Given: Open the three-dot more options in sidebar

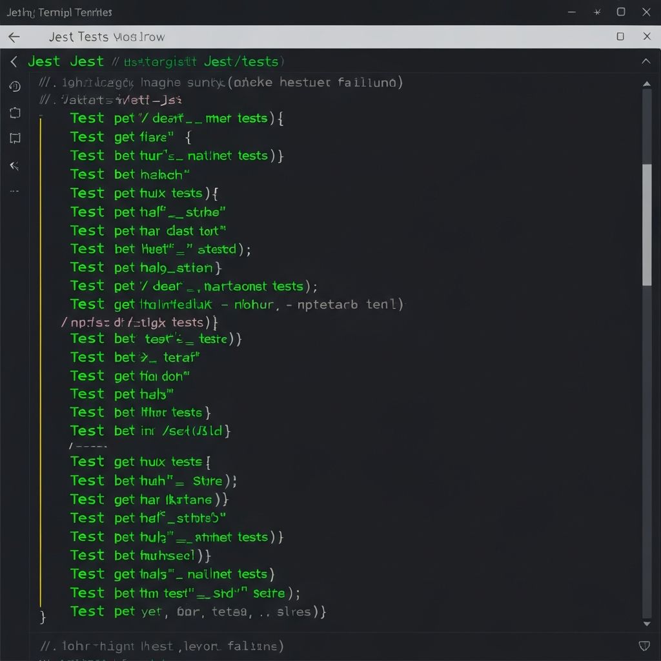Looking at the screenshot, I should click(x=15, y=192).
